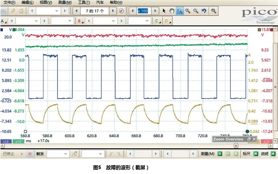Click the x 100 zoom factor field
The image size is (278, 174).
[x=144, y=11]
